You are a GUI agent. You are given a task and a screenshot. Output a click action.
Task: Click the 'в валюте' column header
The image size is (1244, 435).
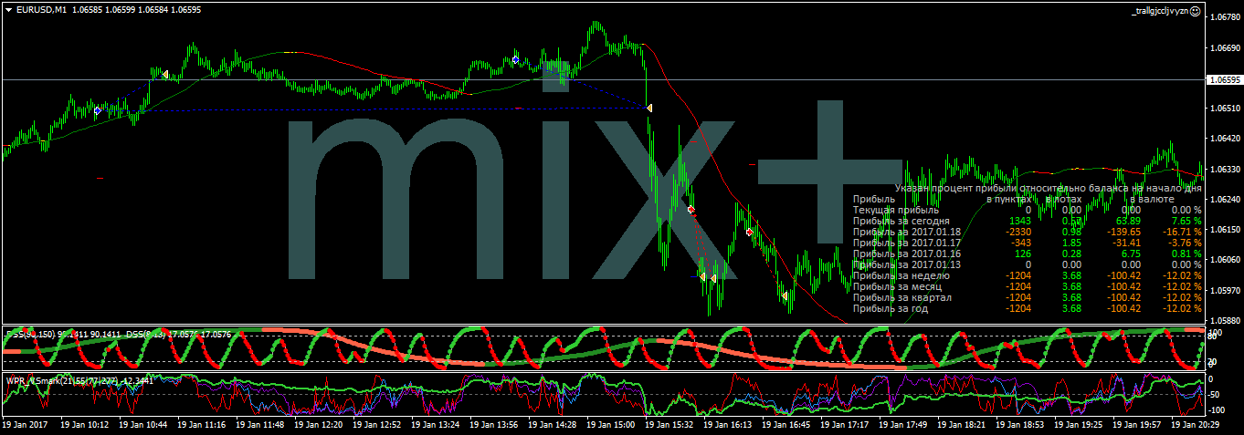1152,199
